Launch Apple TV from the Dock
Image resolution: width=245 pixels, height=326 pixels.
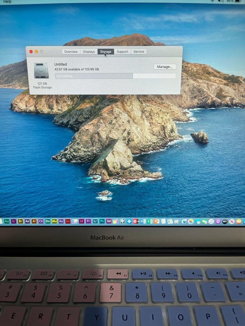pyautogui.click(x=225, y=222)
